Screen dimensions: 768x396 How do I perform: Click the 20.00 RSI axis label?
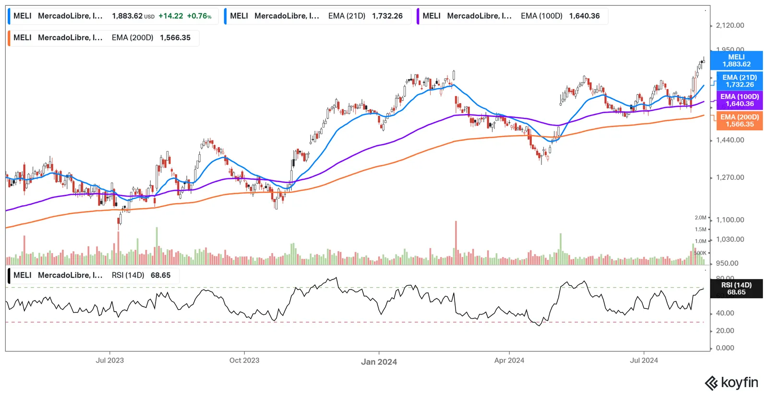pos(725,331)
